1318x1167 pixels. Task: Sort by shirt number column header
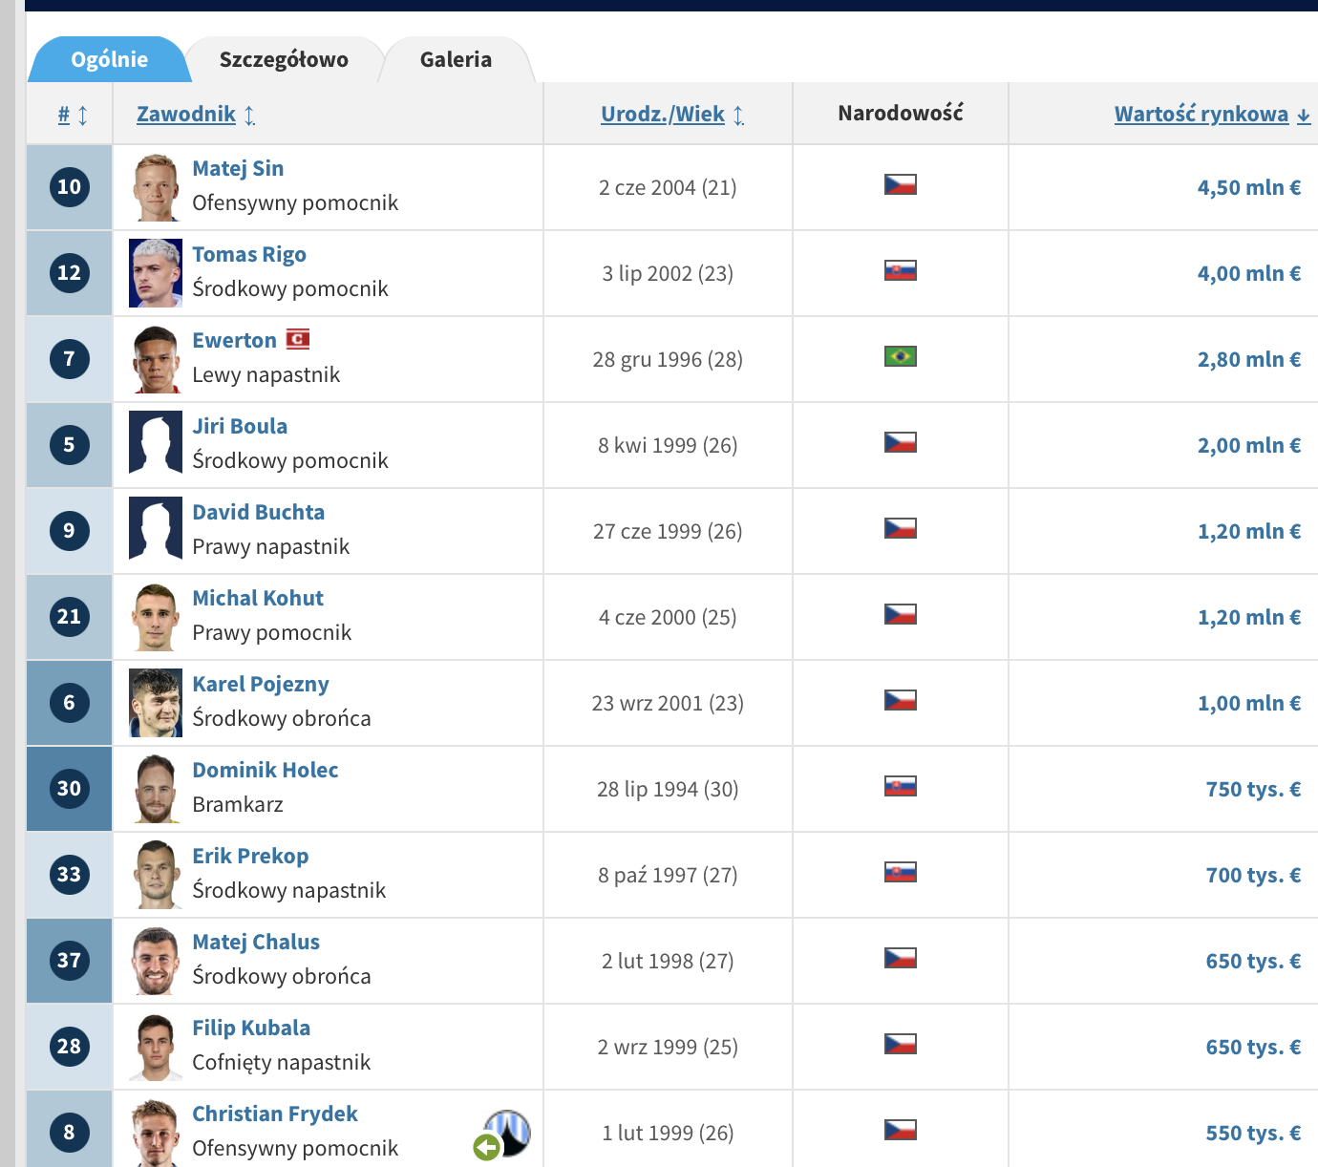click(64, 115)
